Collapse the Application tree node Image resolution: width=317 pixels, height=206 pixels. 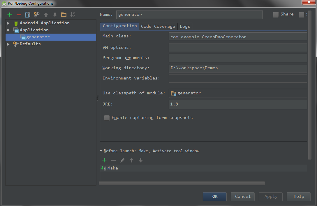pyautogui.click(x=8, y=30)
